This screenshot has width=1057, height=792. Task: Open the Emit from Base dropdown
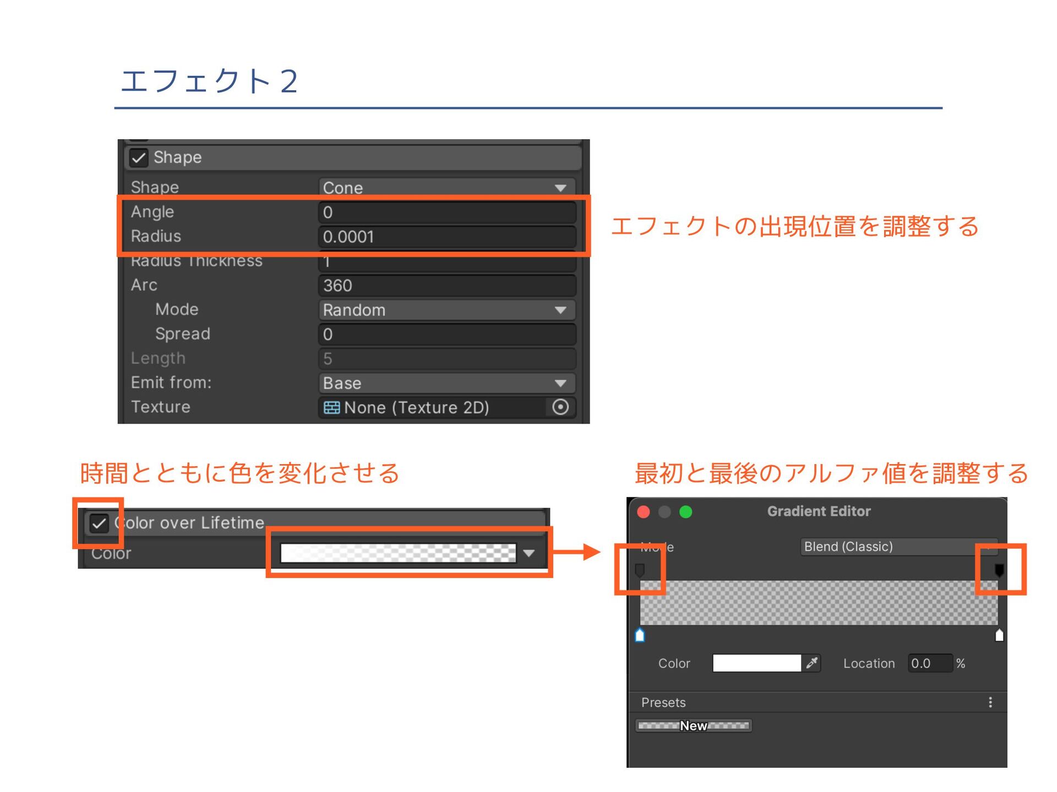coord(446,383)
